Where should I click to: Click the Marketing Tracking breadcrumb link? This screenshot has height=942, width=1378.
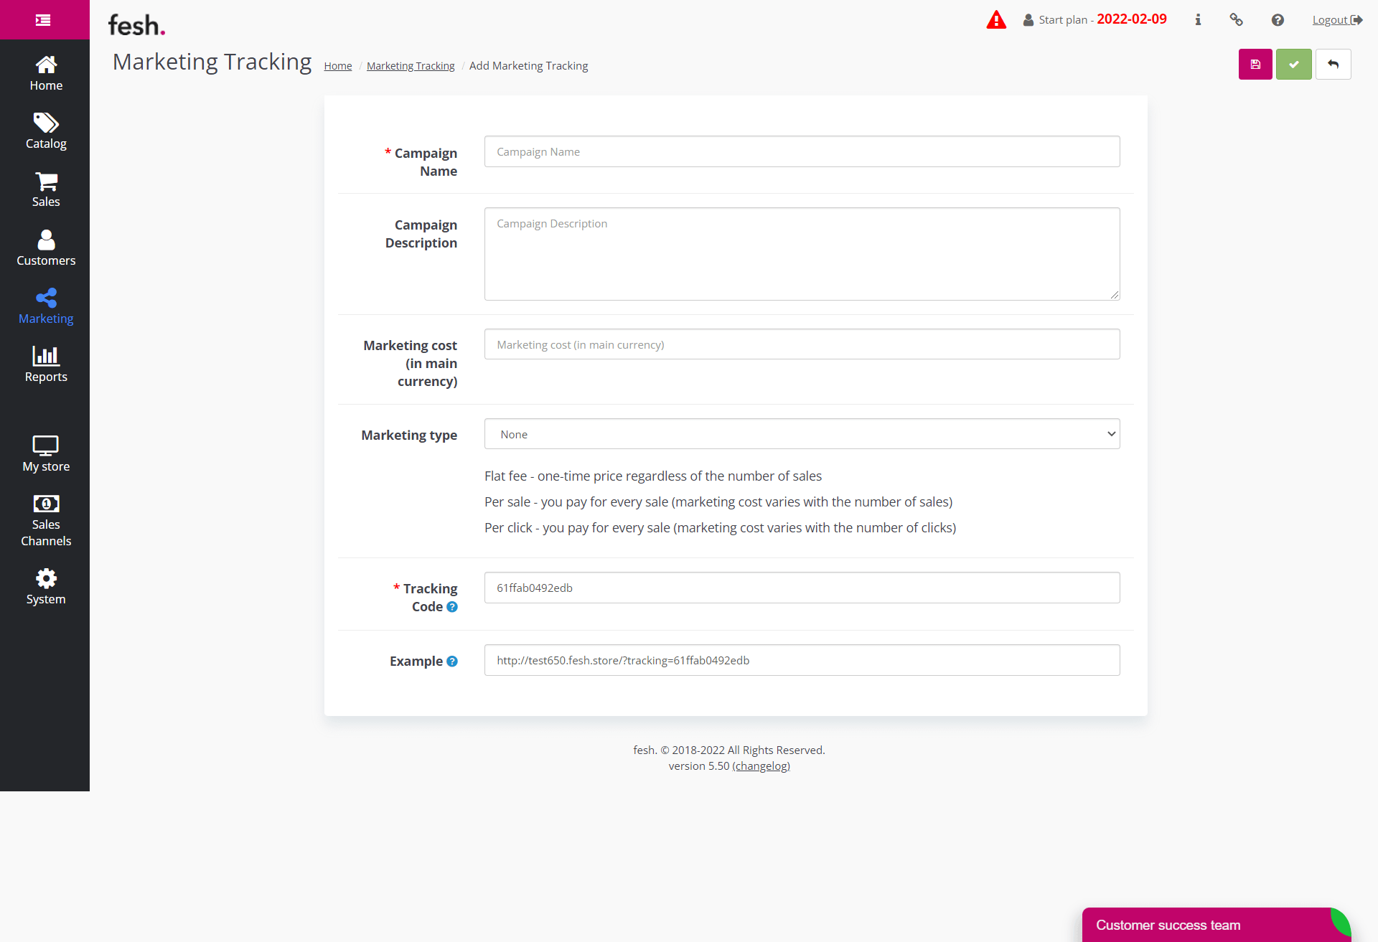411,66
